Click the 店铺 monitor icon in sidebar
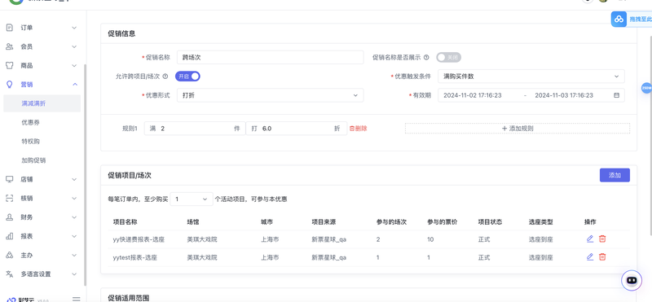 tap(10, 179)
